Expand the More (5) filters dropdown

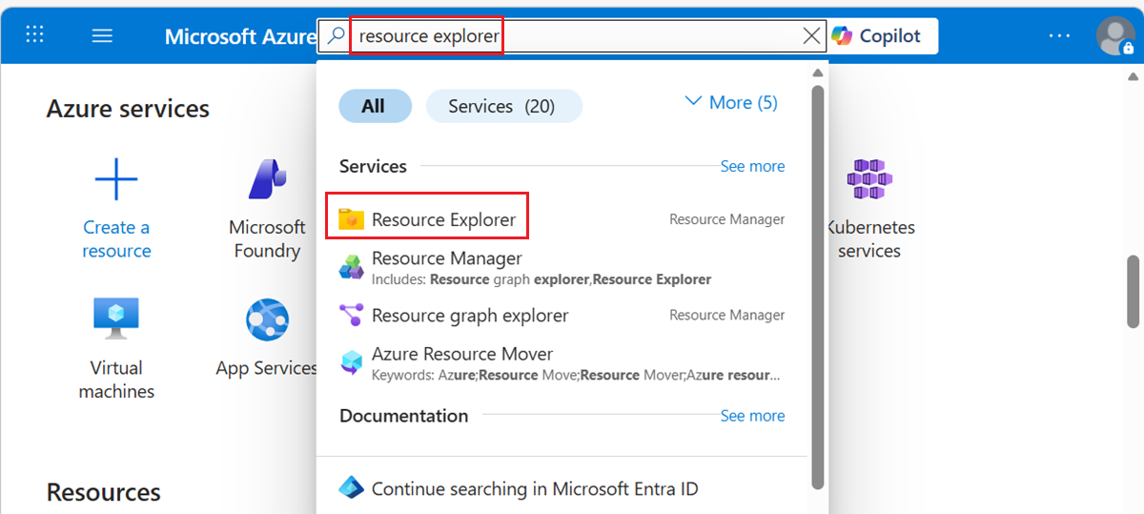pyautogui.click(x=731, y=102)
